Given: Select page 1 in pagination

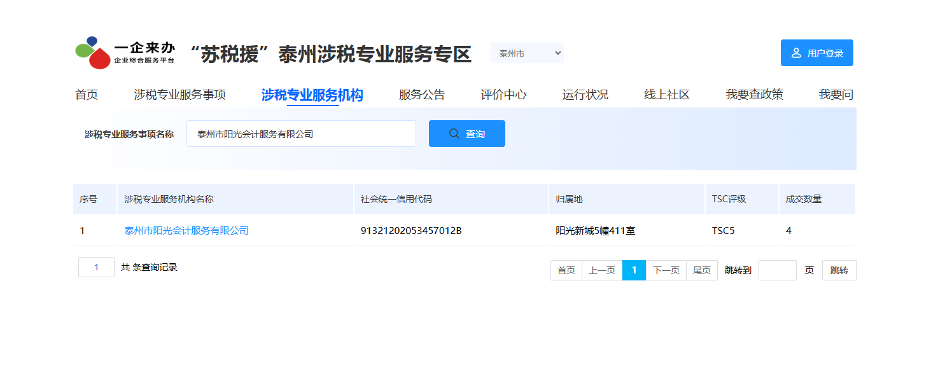Looking at the screenshot, I should [x=634, y=270].
